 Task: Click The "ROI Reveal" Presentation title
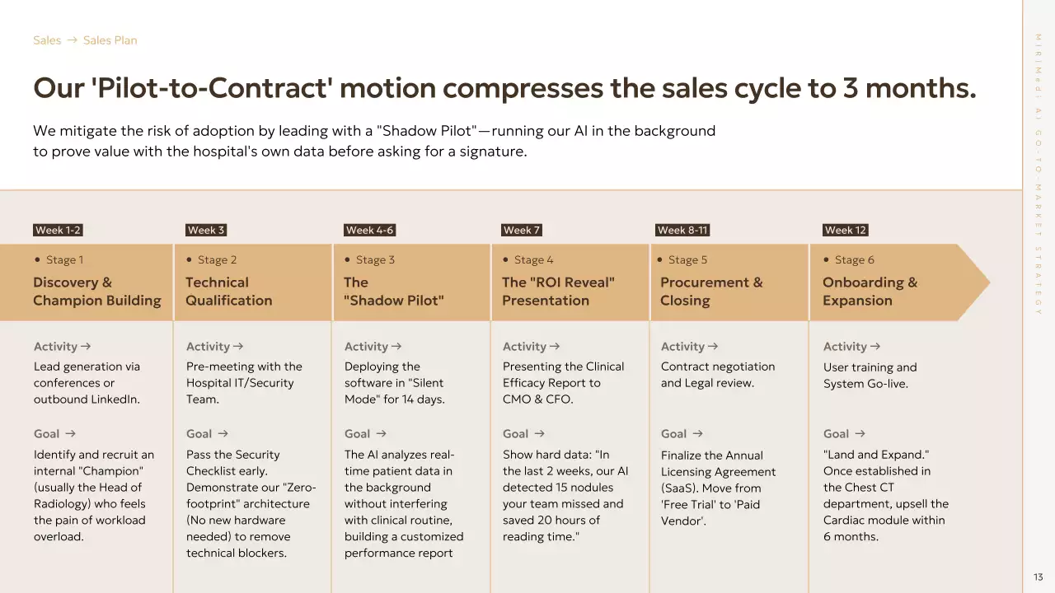point(558,292)
